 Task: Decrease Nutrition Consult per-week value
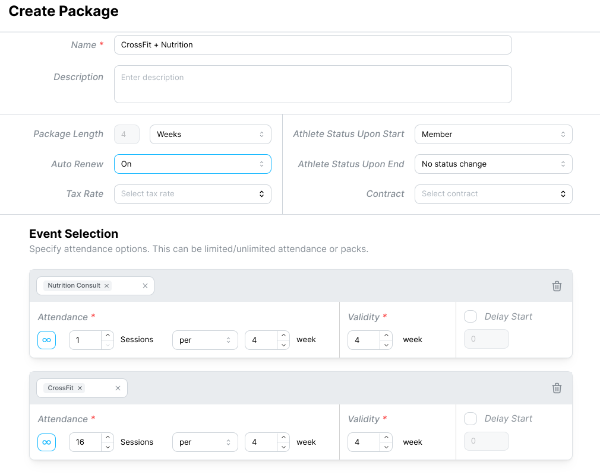283,345
